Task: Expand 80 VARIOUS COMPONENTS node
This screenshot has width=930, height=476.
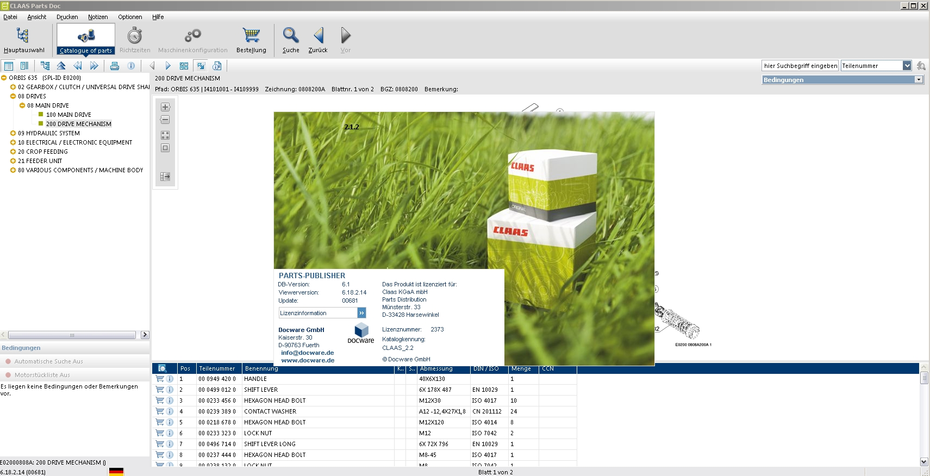Action: click(13, 170)
